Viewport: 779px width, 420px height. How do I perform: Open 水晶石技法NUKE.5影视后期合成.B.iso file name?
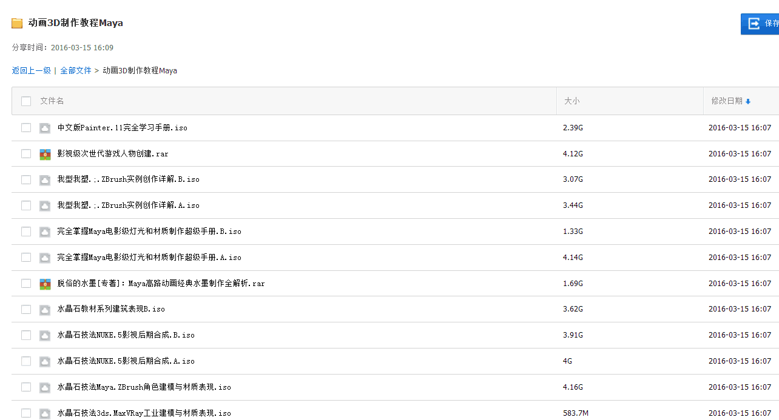(126, 335)
